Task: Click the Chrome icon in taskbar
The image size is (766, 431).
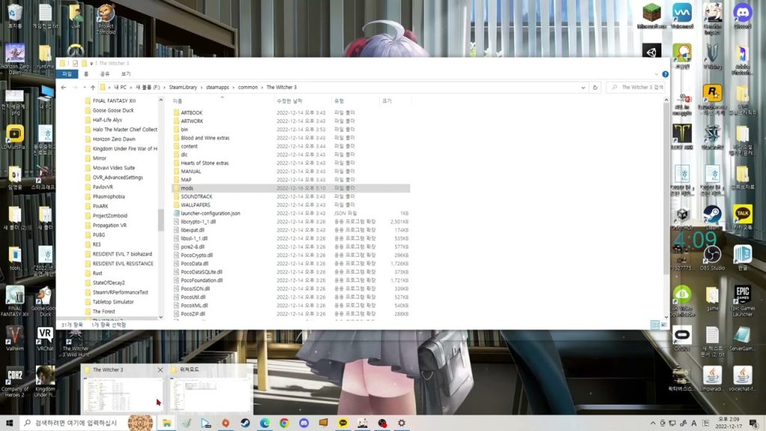Action: pyautogui.click(x=284, y=423)
